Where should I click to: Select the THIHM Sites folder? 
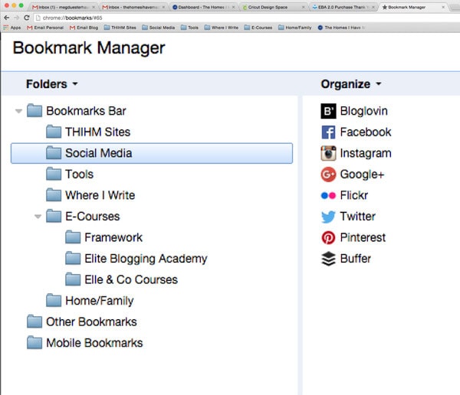(x=97, y=132)
